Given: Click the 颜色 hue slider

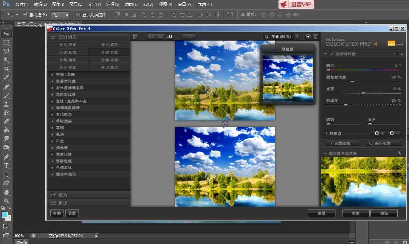Looking at the screenshot, I should tap(363, 70).
